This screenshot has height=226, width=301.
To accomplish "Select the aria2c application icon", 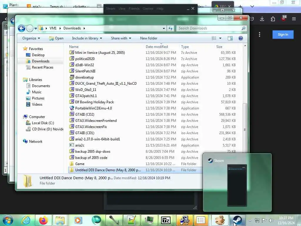I will tap(72, 145).
